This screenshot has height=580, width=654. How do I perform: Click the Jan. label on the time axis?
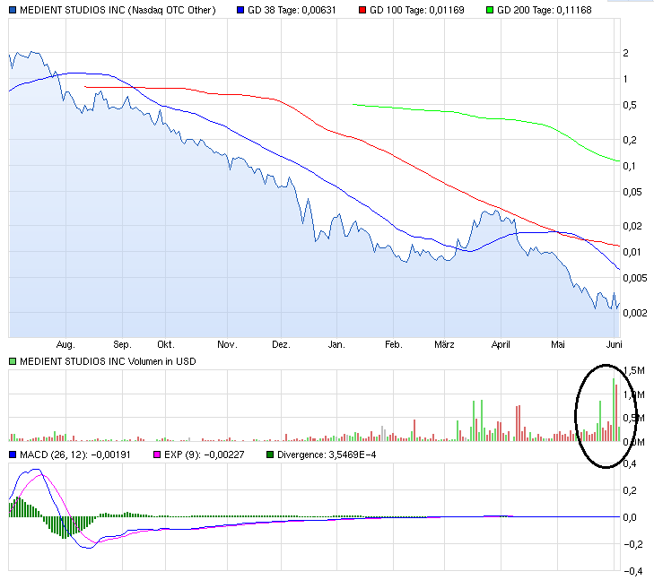(x=336, y=343)
